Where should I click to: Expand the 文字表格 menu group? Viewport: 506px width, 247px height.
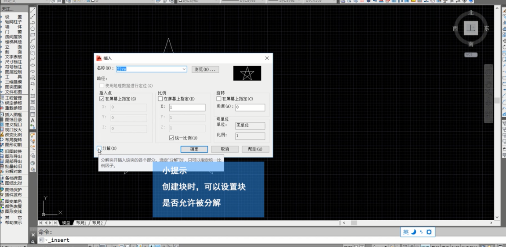click(x=13, y=57)
